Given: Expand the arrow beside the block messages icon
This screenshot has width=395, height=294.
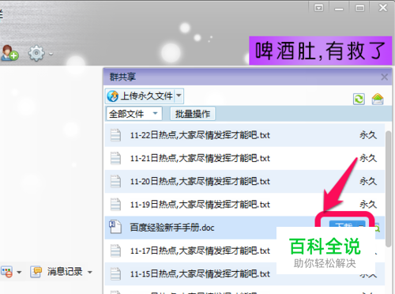Looking at the screenshot, I should pos(19,272).
